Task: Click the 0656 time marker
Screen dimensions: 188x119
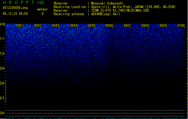Action: click(x=109, y=26)
